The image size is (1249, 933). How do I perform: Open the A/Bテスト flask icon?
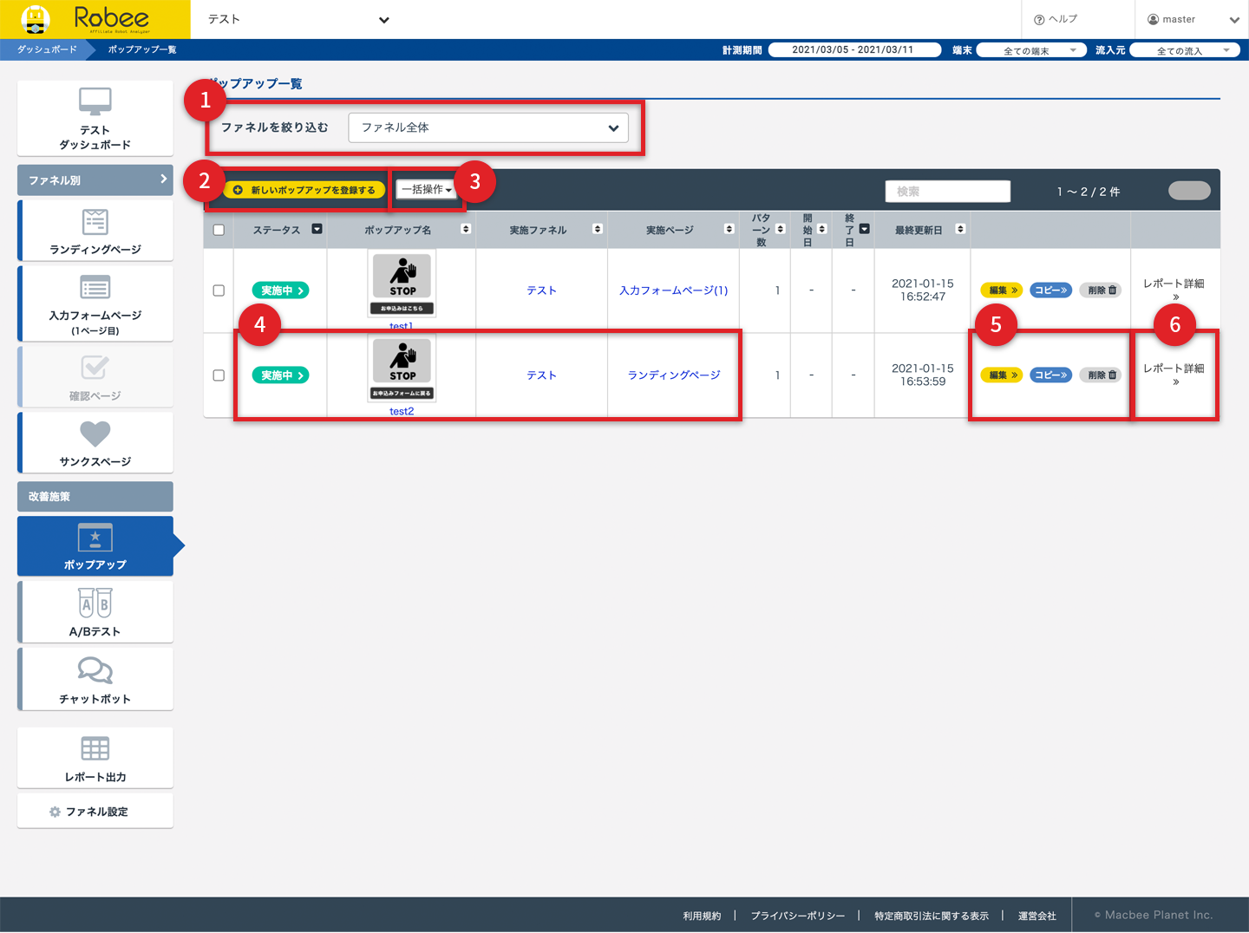[95, 604]
